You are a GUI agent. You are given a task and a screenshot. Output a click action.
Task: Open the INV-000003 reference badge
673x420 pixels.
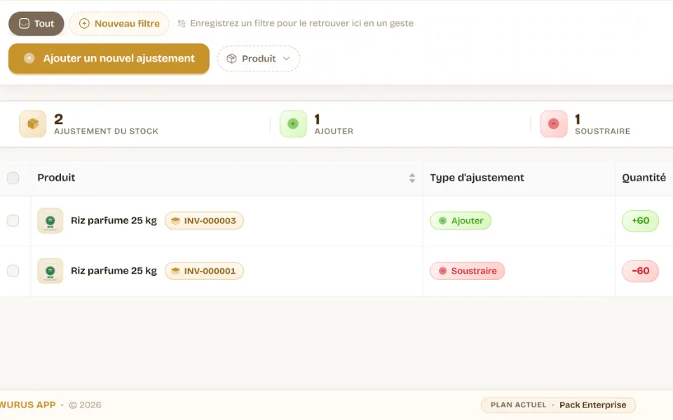[204, 220]
